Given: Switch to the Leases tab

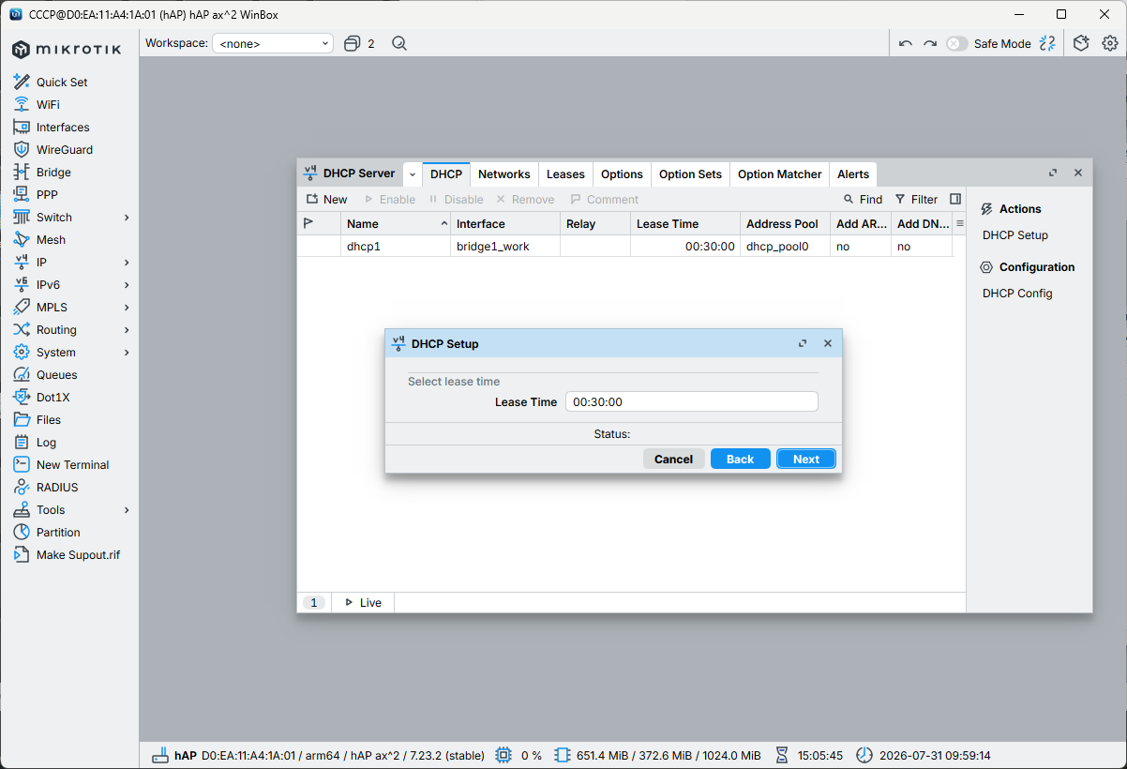Looking at the screenshot, I should pyautogui.click(x=565, y=173).
